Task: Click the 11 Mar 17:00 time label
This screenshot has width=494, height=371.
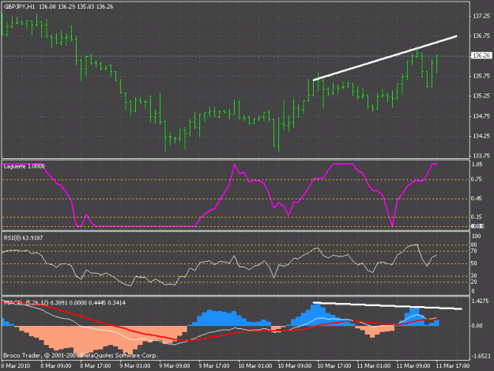Action: click(x=453, y=365)
